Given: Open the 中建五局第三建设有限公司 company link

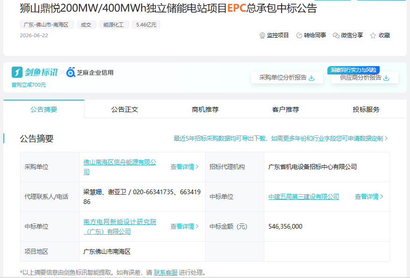Looking at the screenshot, I should (304, 197).
